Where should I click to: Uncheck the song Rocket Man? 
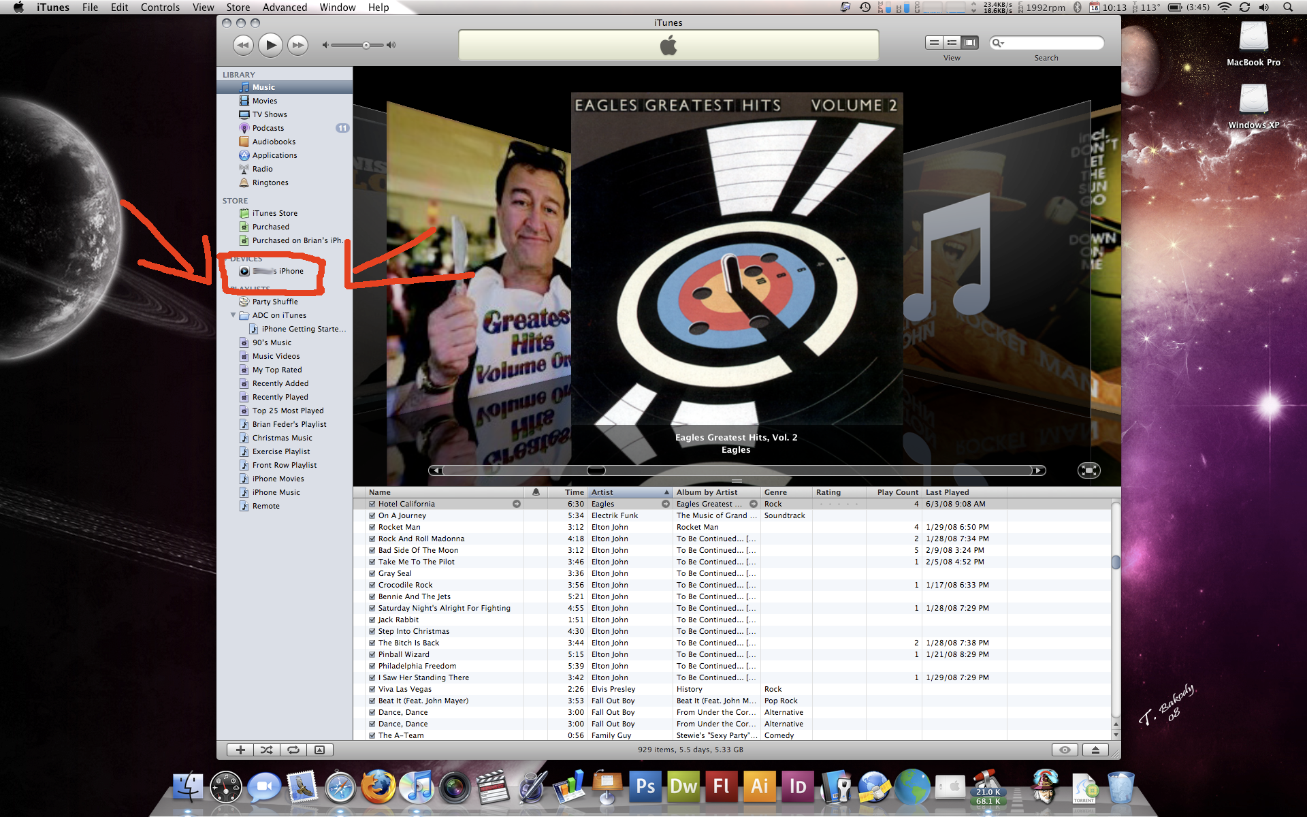tap(372, 526)
